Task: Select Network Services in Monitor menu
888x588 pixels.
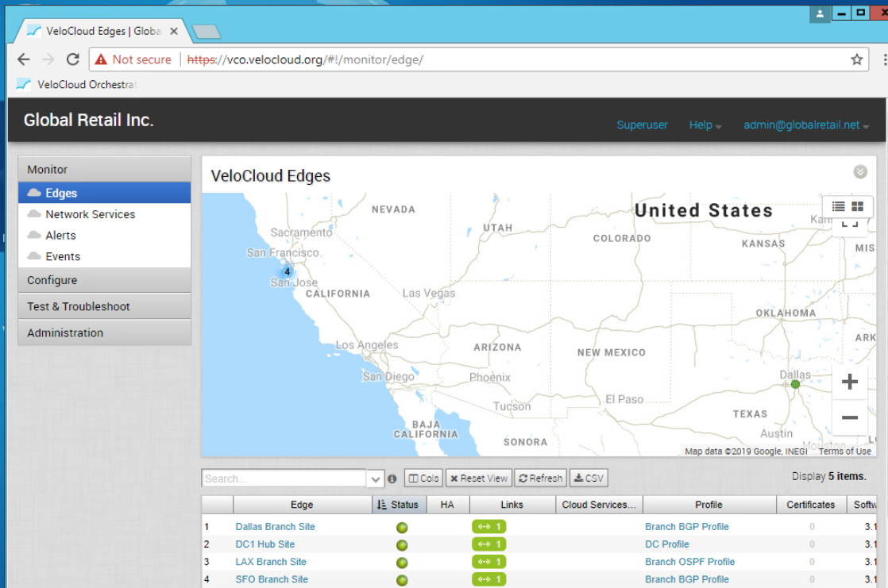Action: pos(90,214)
